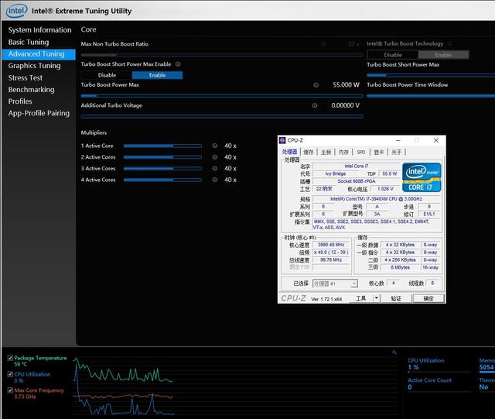Screen dimensions: 495x419
Task: Disable Intel Turbo Boost Technology
Action: pos(393,55)
